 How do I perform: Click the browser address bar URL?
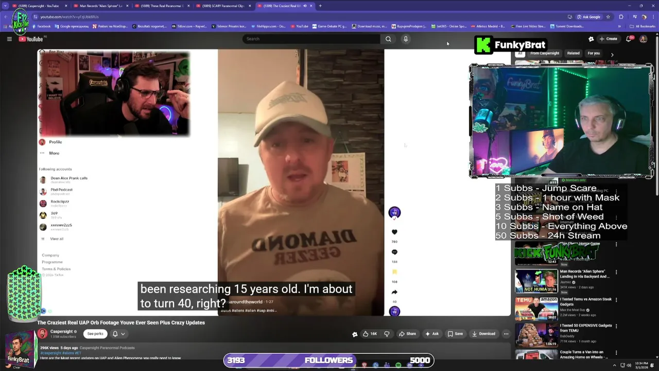(70, 16)
